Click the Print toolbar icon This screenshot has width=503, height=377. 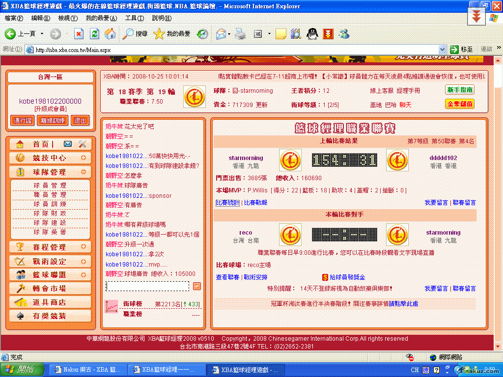[240, 34]
